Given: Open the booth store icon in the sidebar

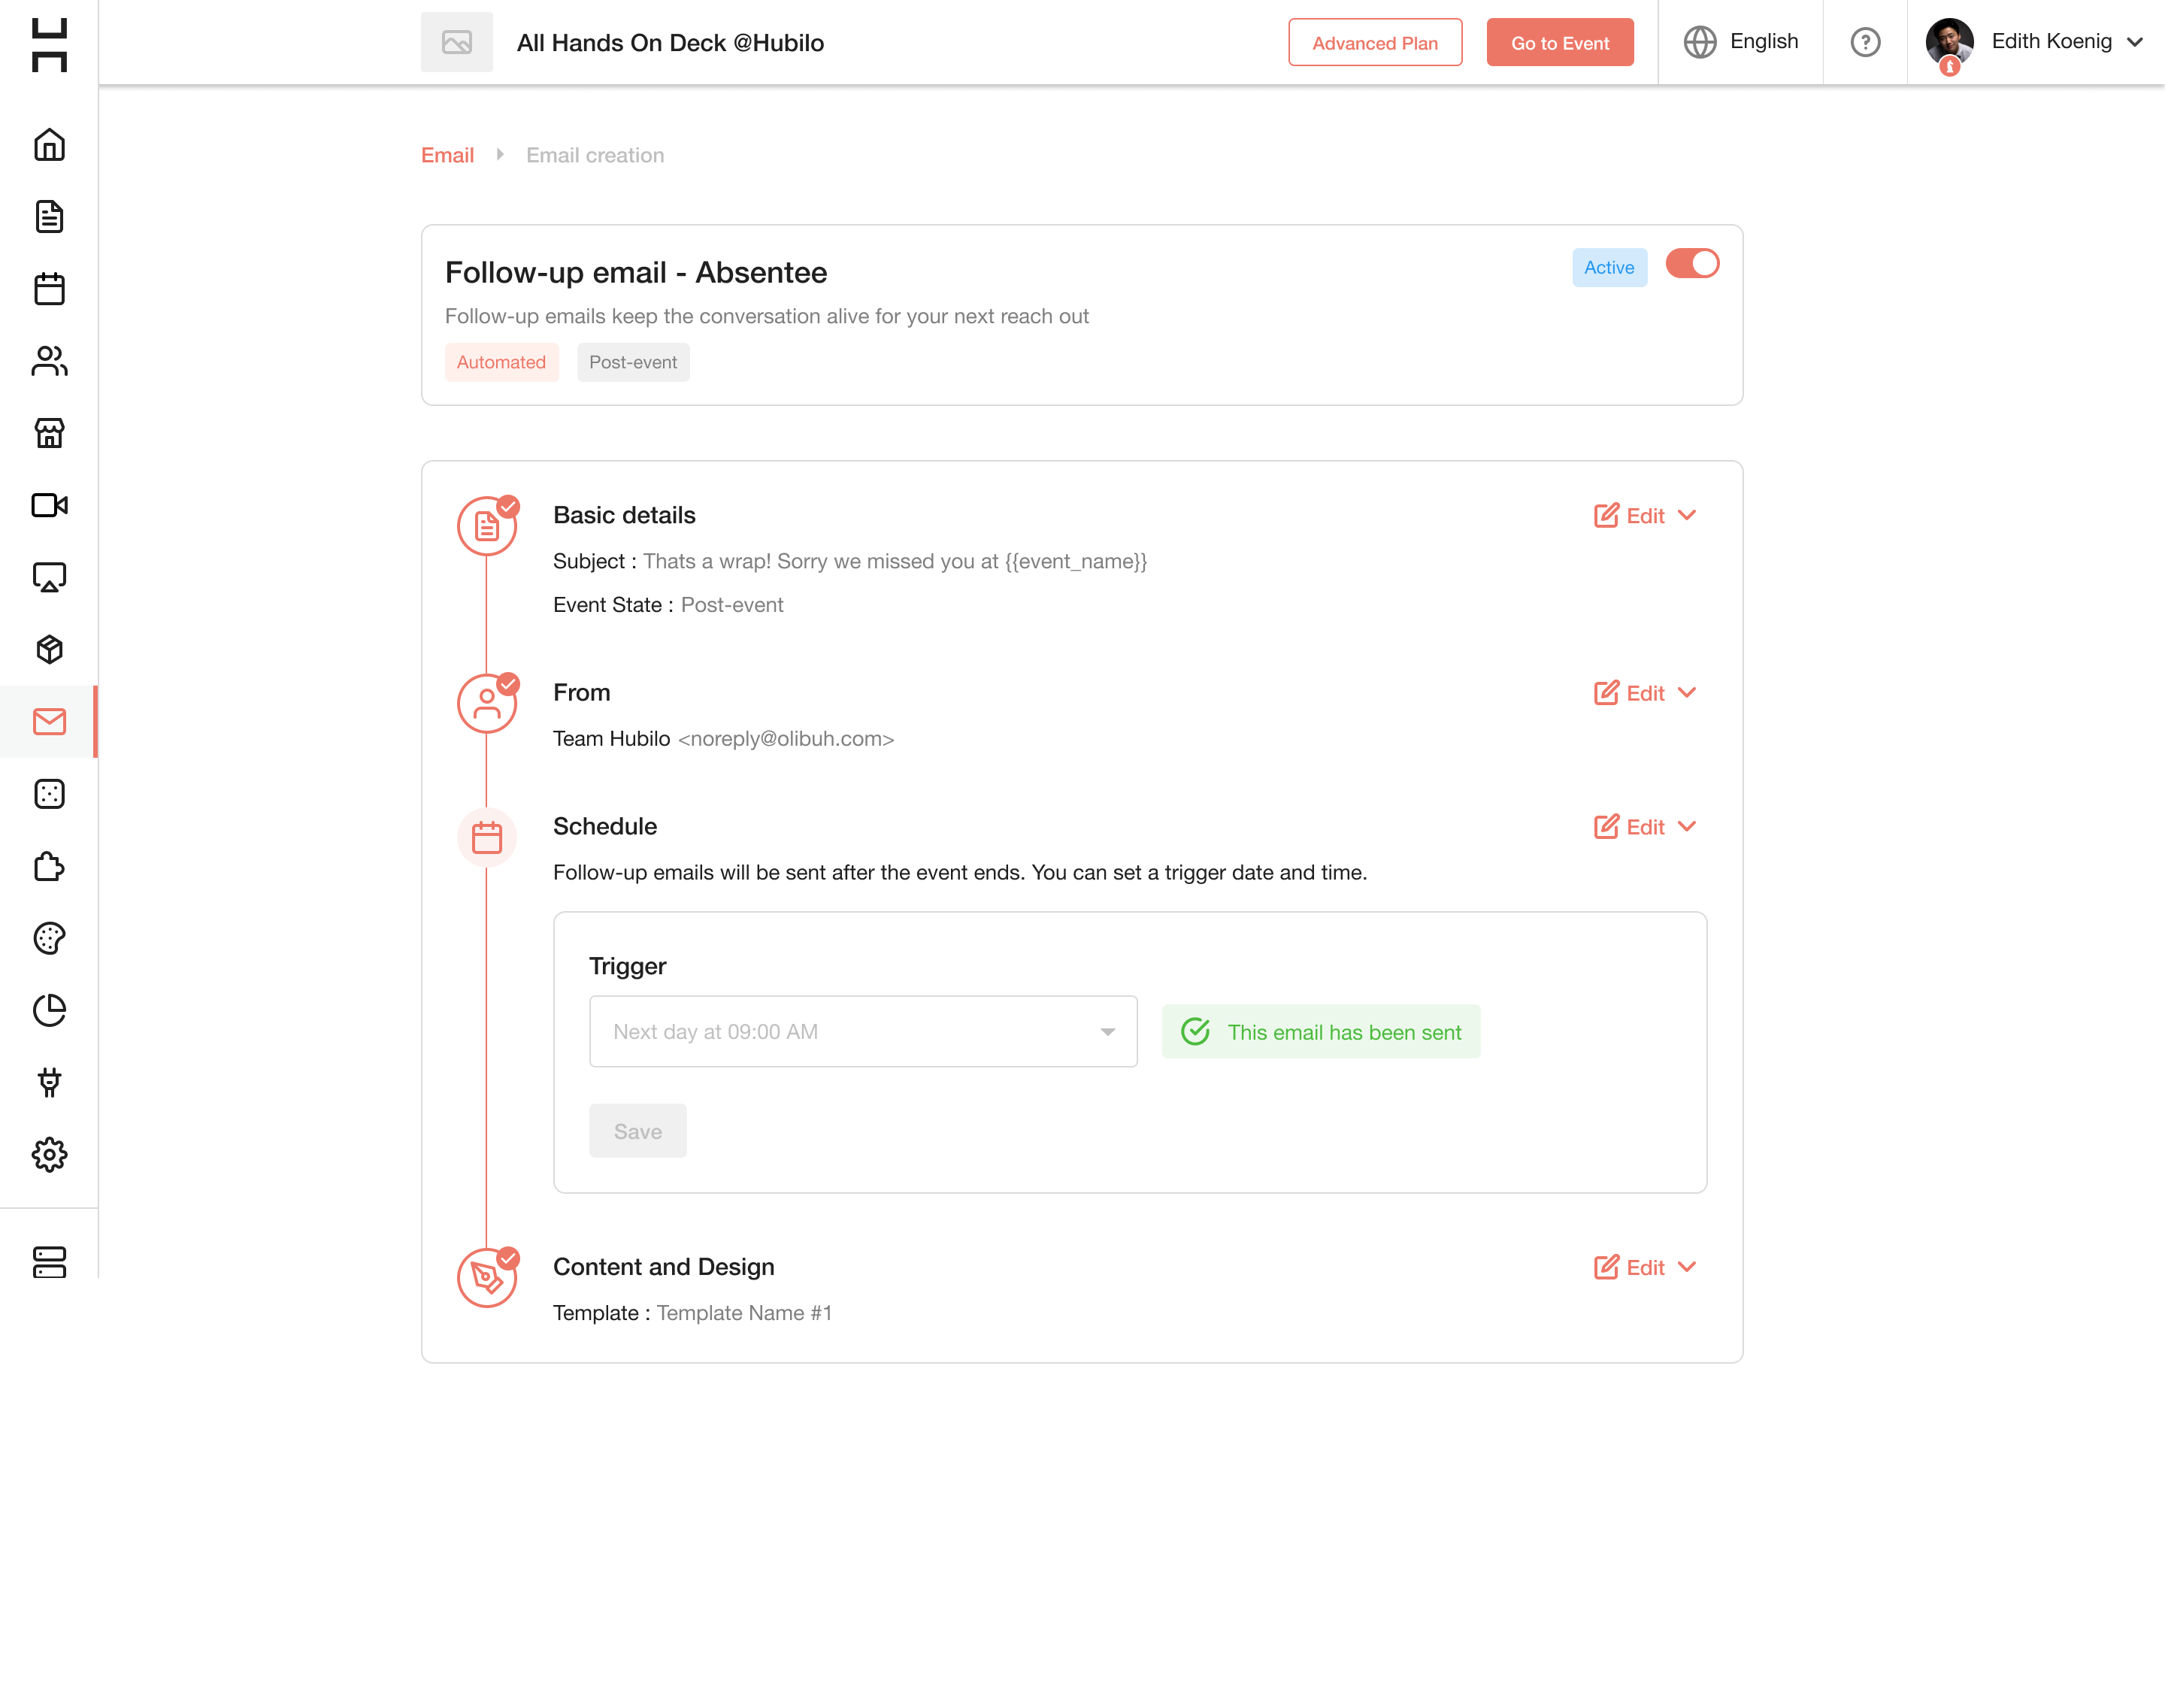Looking at the screenshot, I should (49, 433).
